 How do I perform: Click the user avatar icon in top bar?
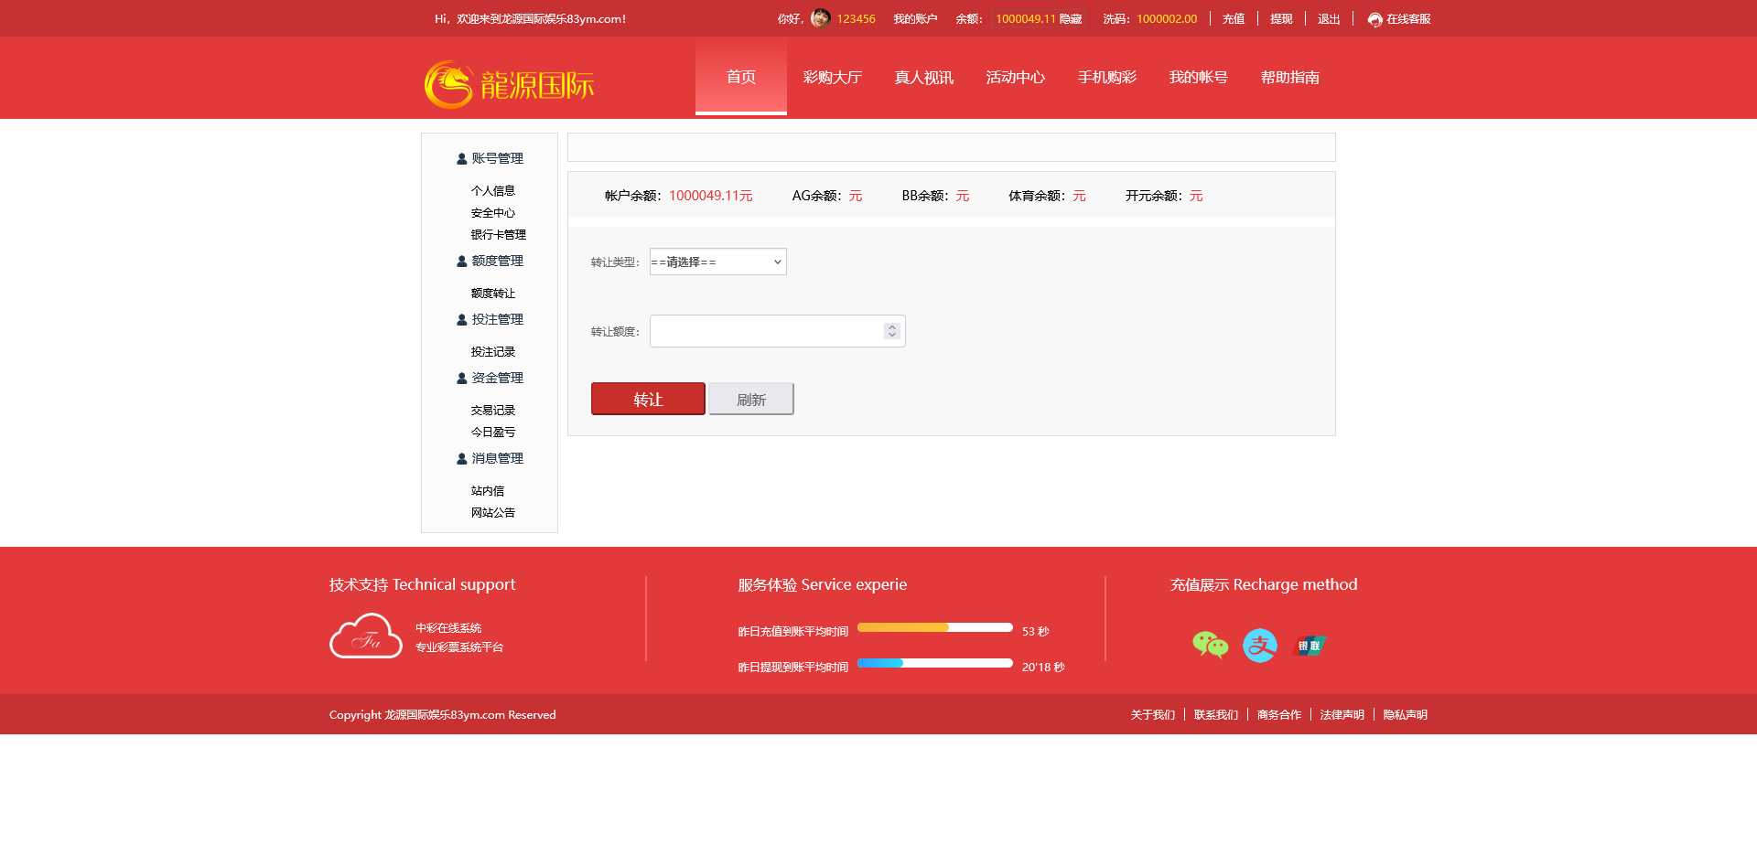pos(820,18)
